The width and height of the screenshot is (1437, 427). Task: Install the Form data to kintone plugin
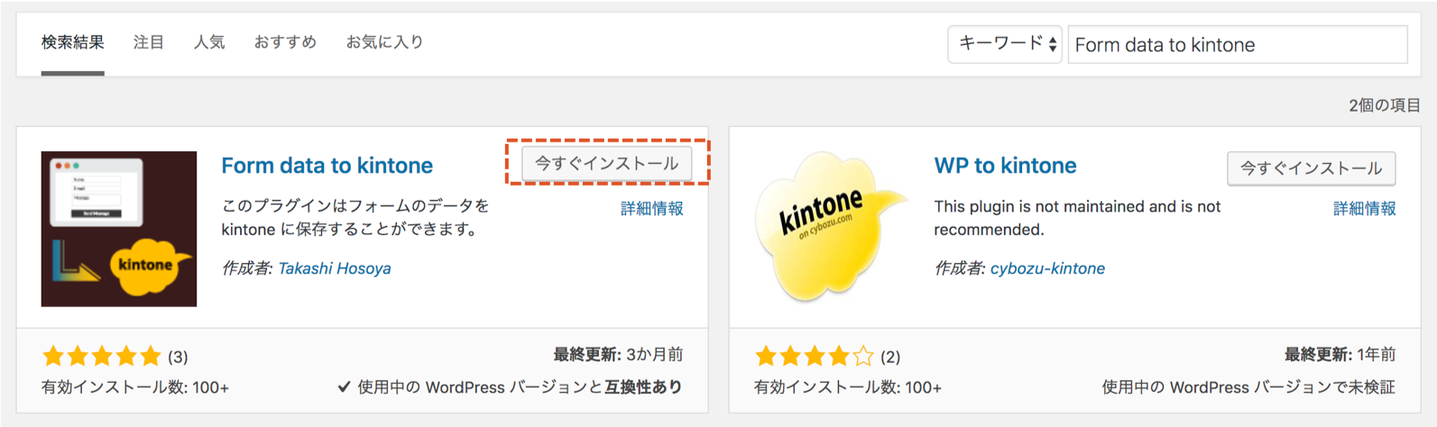pyautogui.click(x=606, y=163)
